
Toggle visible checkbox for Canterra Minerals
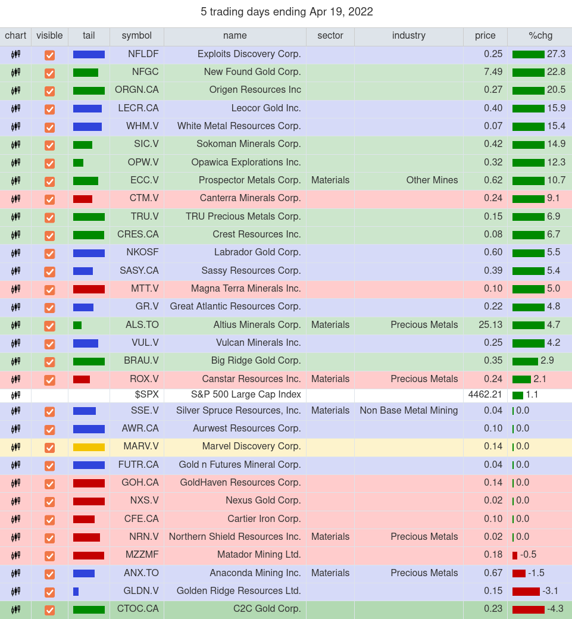tap(49, 199)
